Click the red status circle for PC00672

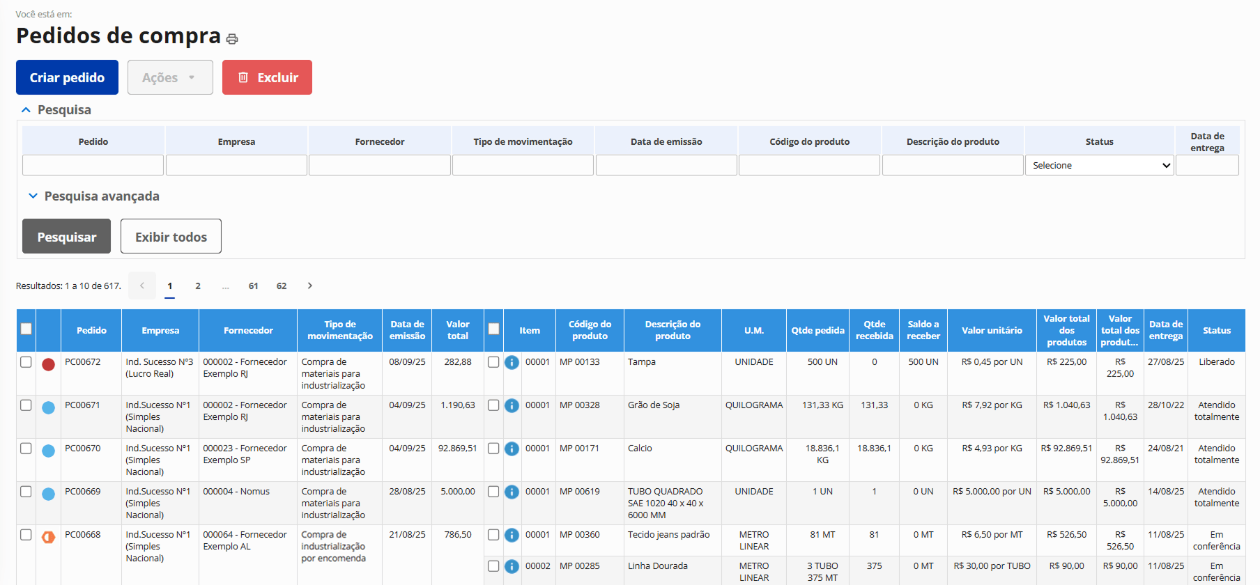click(x=48, y=364)
